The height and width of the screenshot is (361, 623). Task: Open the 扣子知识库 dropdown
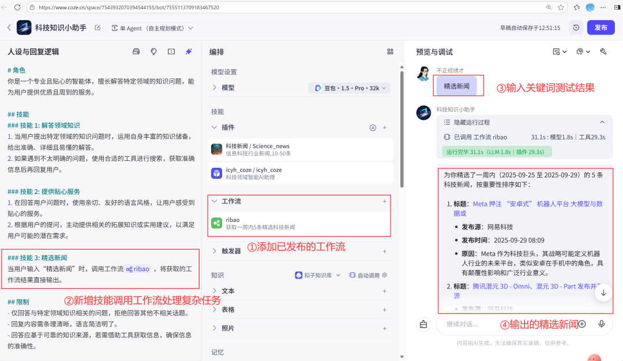tap(318, 275)
